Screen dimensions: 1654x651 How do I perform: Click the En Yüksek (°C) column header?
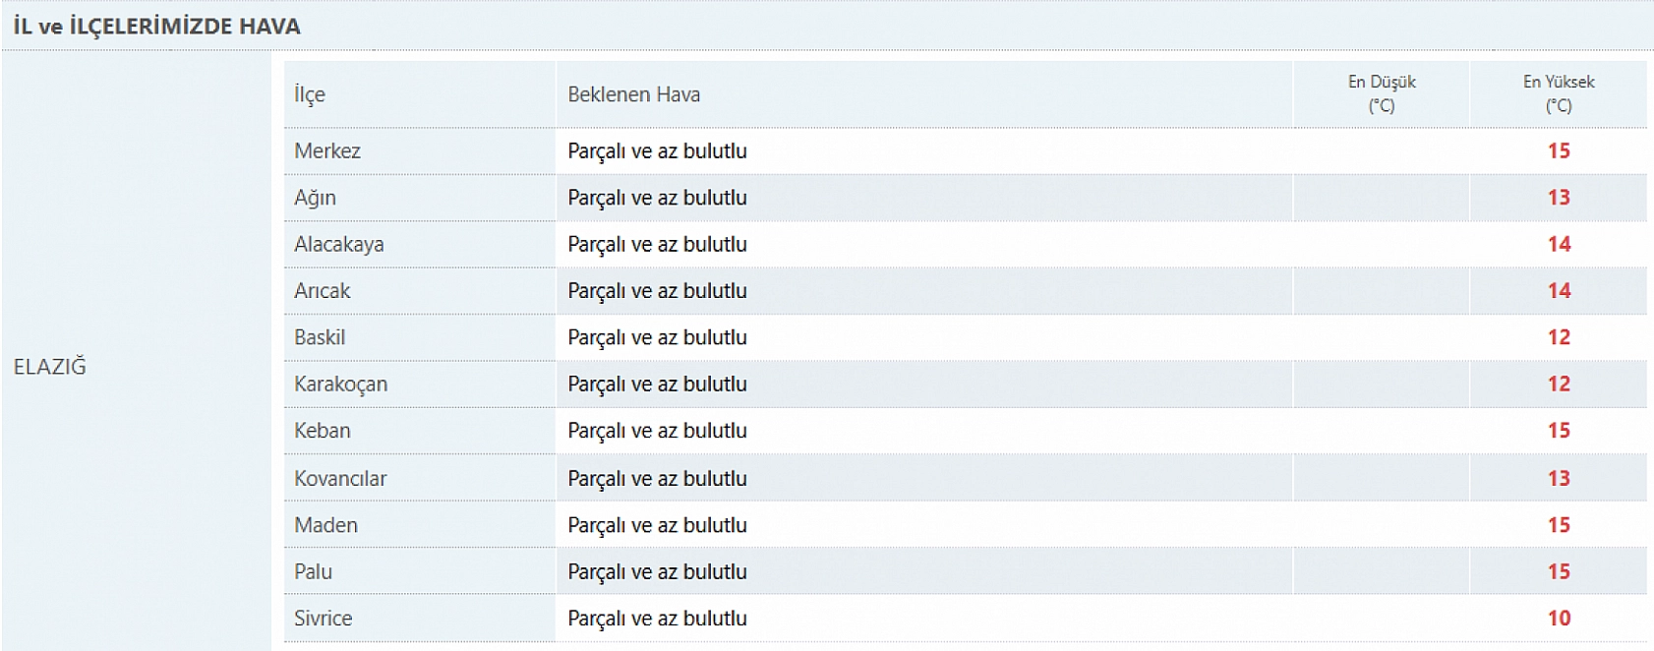(x=1559, y=93)
